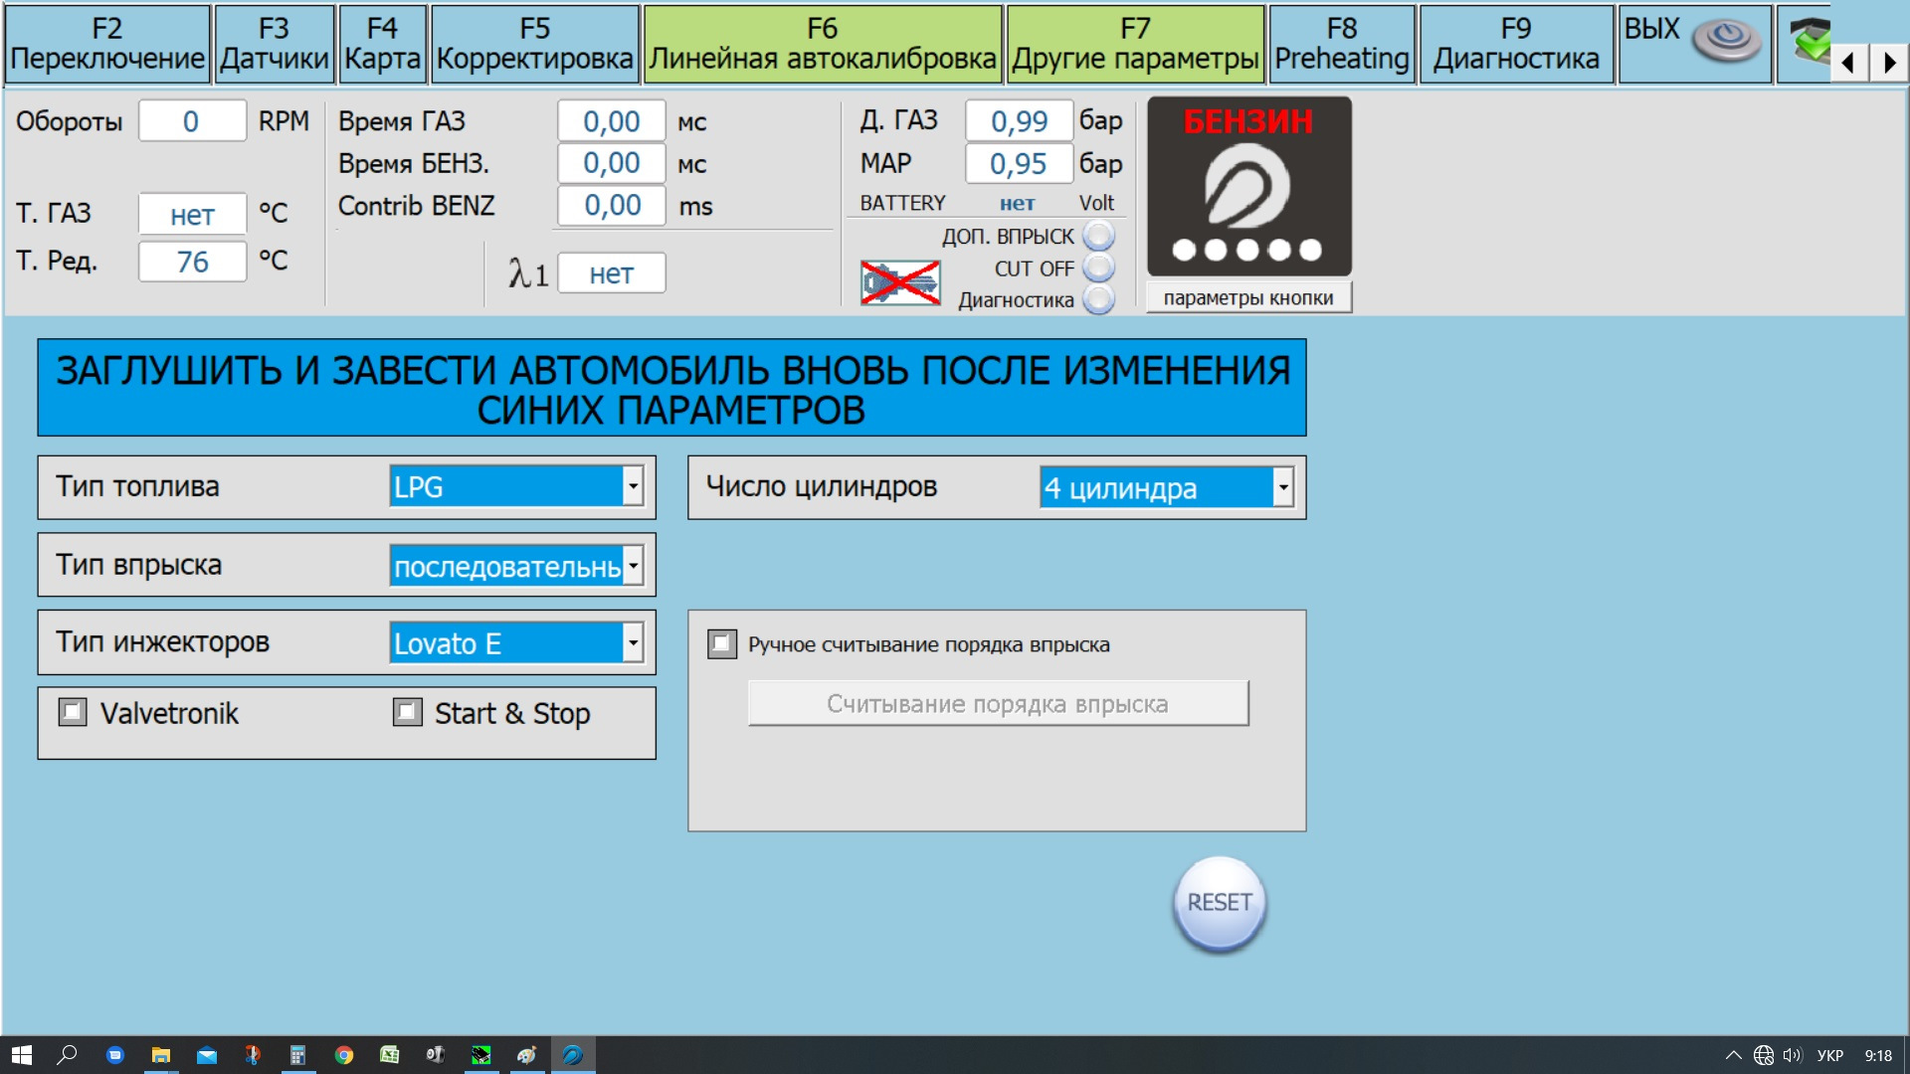Open the Число цилиндров dropdown

tap(1283, 487)
